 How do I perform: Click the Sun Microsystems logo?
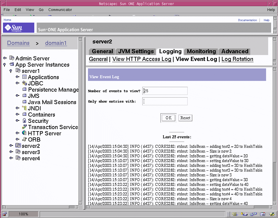coord(18,28)
